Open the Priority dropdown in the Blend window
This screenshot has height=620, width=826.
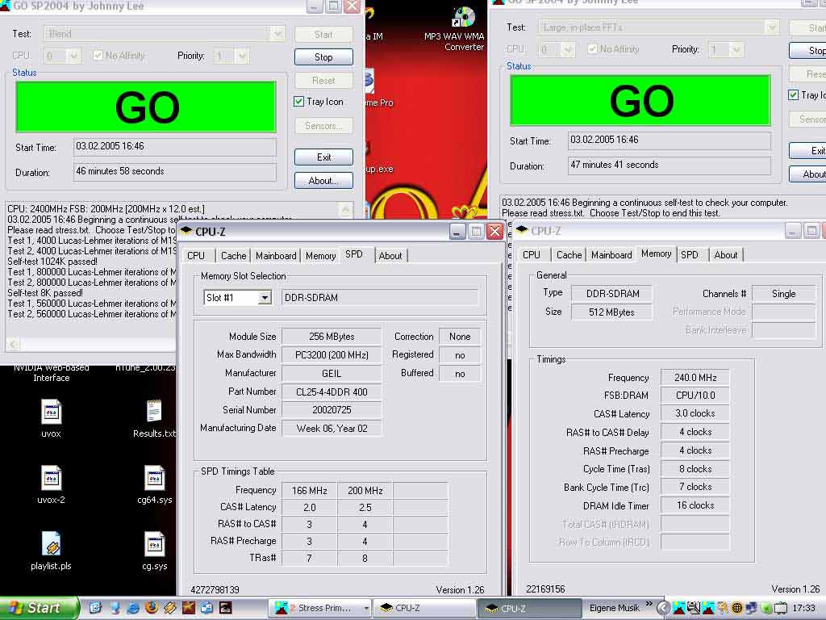coord(241,56)
